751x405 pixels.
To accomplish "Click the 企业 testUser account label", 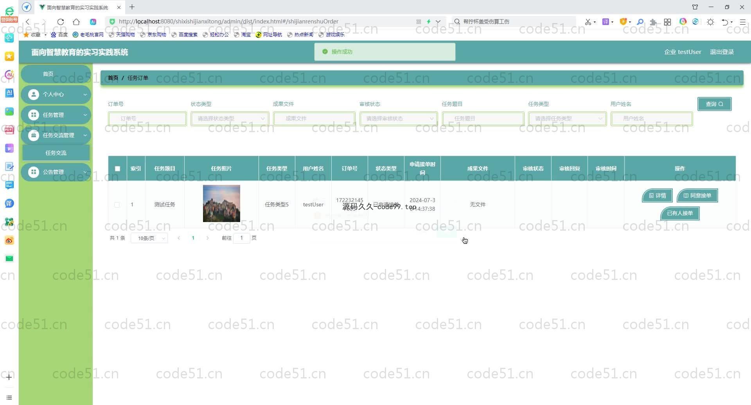I will point(683,52).
